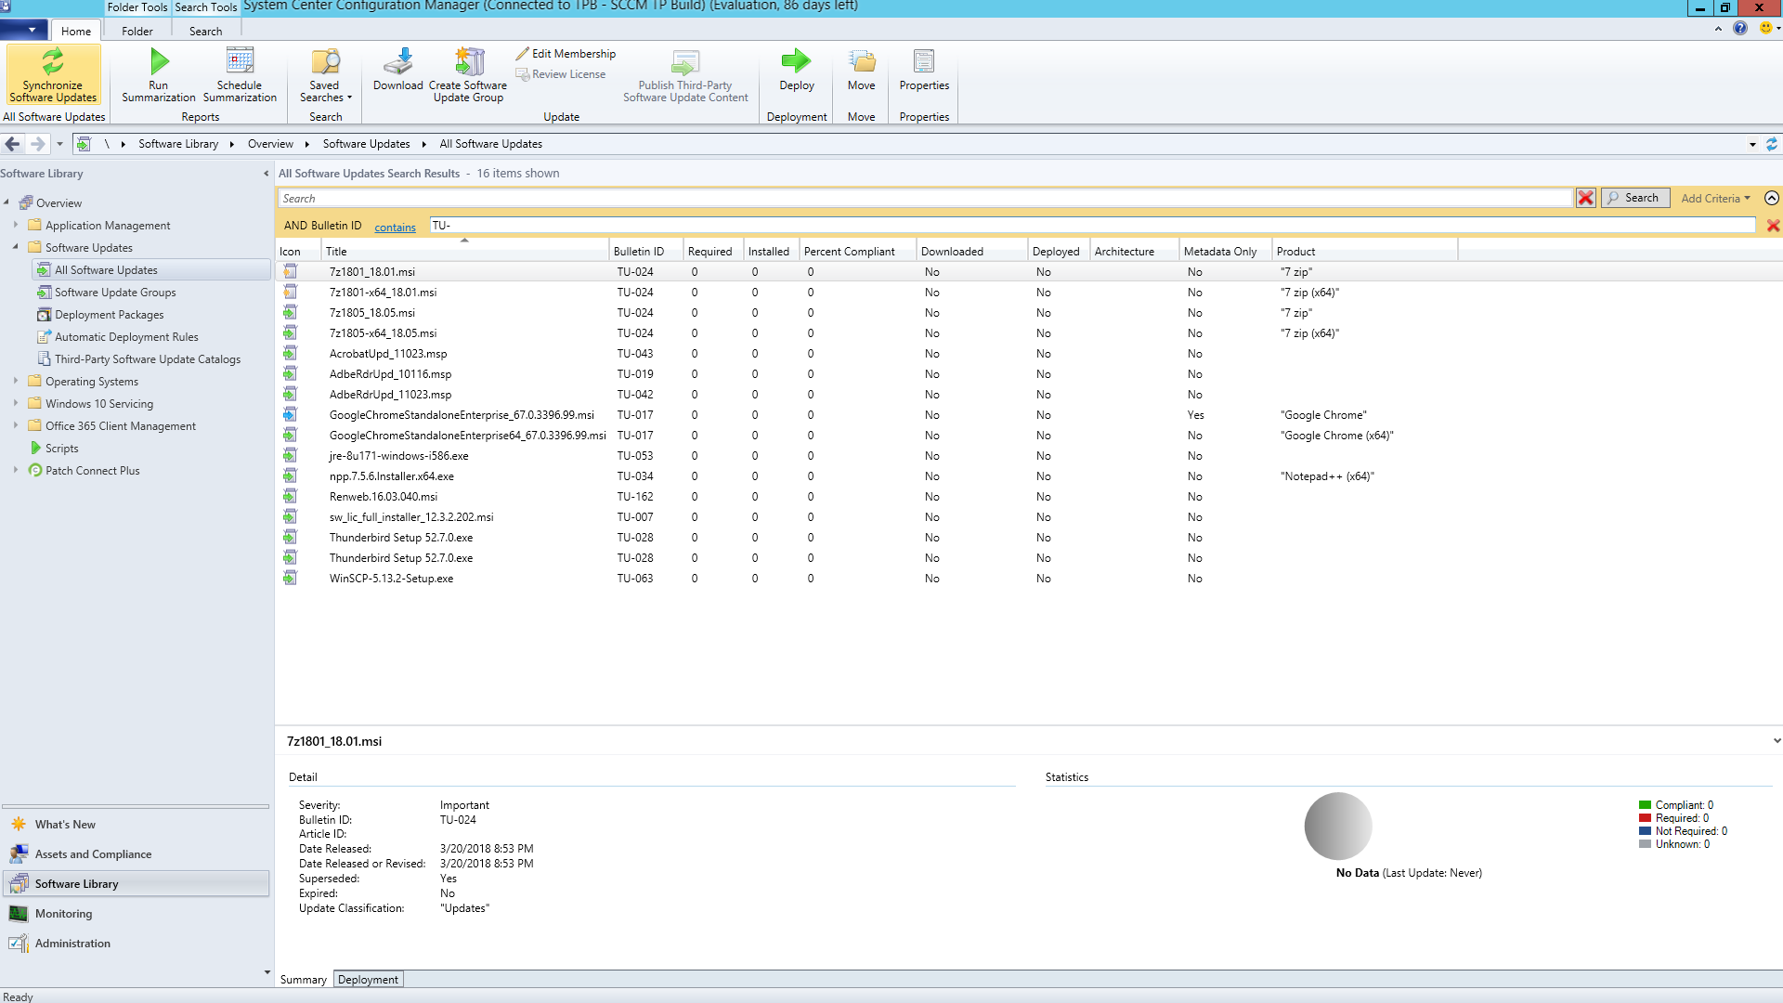
Task: Open Add Criteria dropdown
Action: click(1714, 198)
